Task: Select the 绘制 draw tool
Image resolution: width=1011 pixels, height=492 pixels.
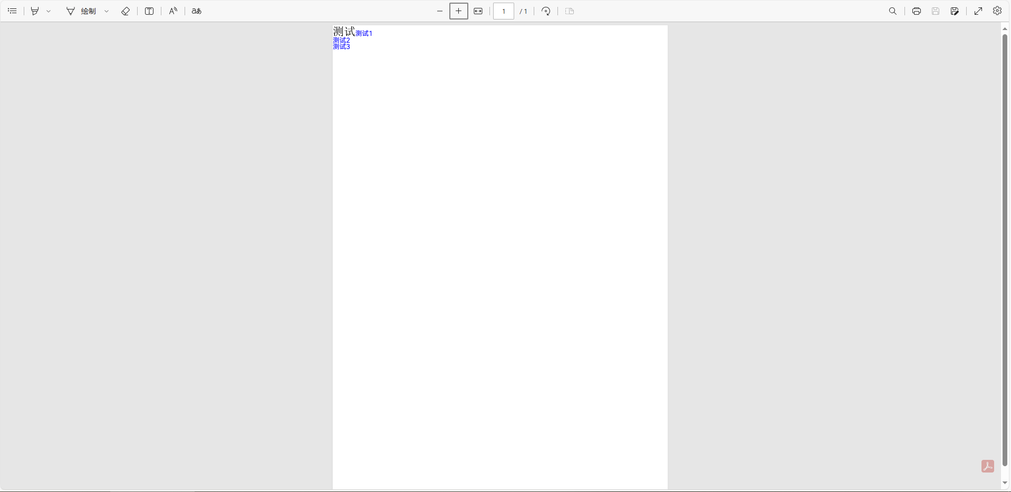Action: [x=81, y=11]
